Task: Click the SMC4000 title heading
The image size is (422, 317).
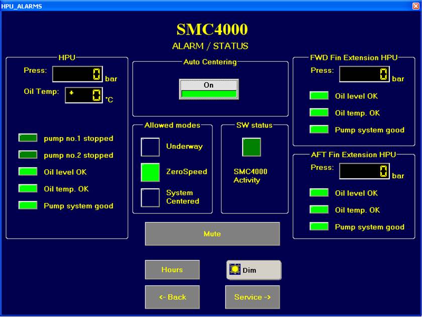Action: [212, 29]
